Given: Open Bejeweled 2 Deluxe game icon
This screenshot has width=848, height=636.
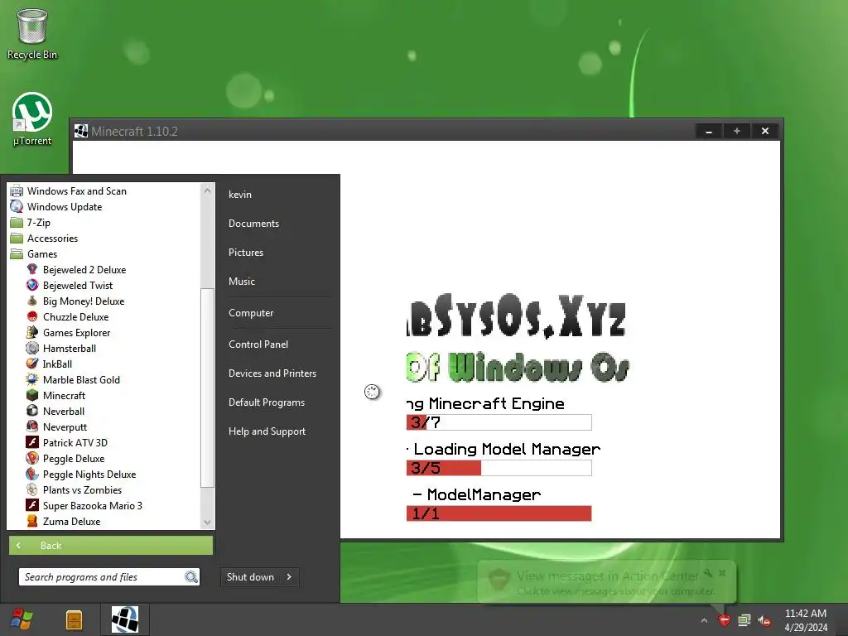Looking at the screenshot, I should pyautogui.click(x=32, y=269).
